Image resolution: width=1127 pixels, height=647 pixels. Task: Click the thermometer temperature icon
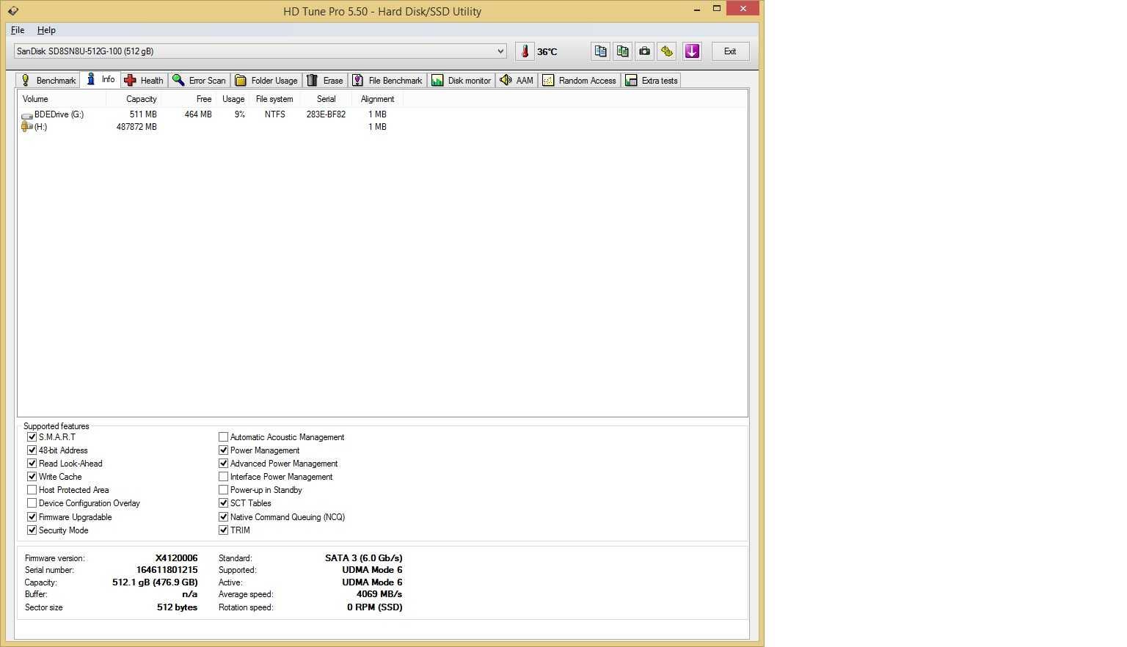coord(525,51)
